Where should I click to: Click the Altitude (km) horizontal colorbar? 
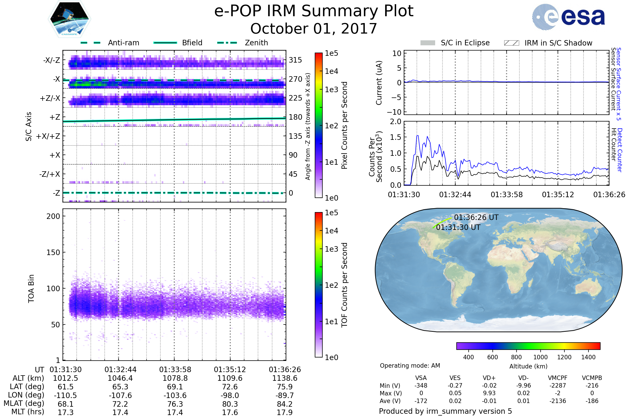point(528,346)
